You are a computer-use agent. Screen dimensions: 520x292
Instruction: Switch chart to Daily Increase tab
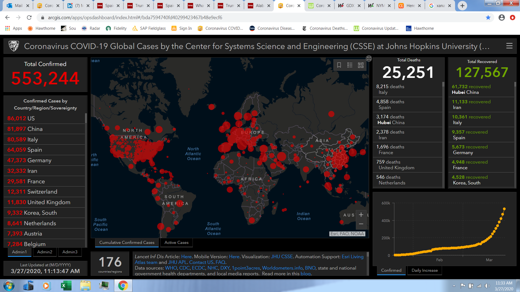point(425,270)
